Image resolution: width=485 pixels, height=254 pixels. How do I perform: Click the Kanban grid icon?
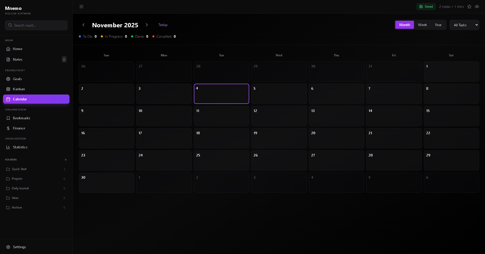click(x=8, y=89)
